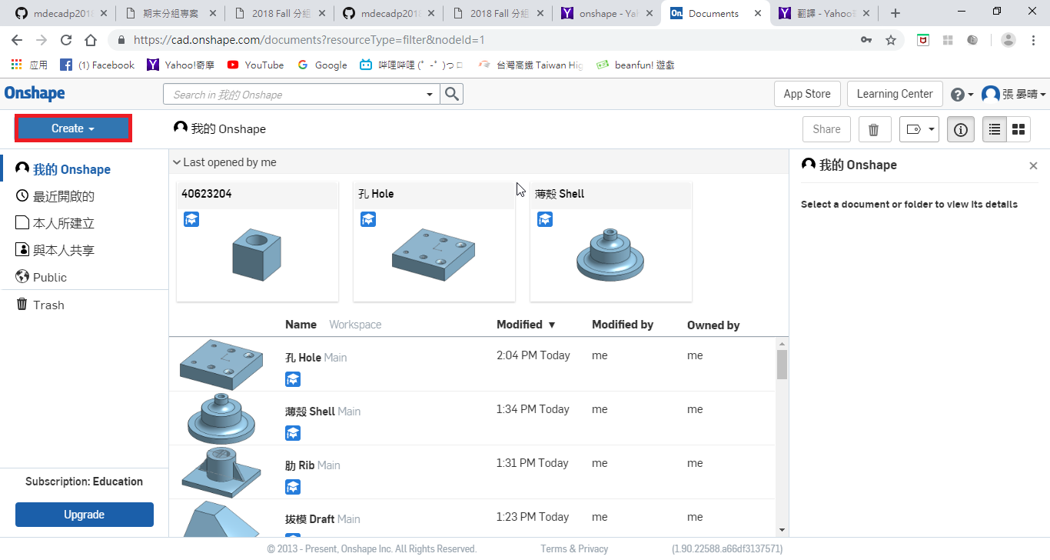Sort by Modified column header

tap(526, 325)
